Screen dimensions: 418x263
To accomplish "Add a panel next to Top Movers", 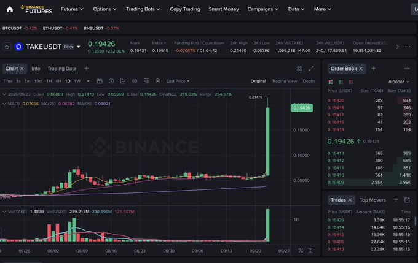I will pyautogui.click(x=396, y=200).
